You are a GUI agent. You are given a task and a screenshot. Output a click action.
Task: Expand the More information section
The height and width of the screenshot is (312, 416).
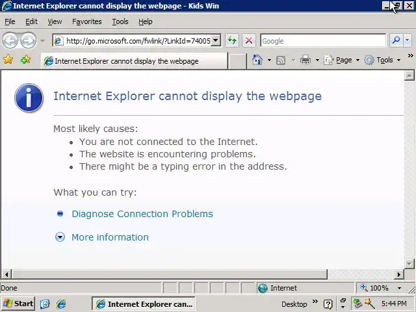tap(110, 237)
